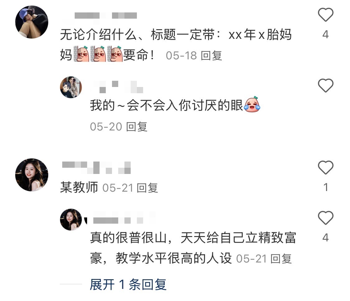Image resolution: width=350 pixels, height=301 pixels.
Task: Open couple photo avatar on 05-20 reply
Action: coord(71,87)
